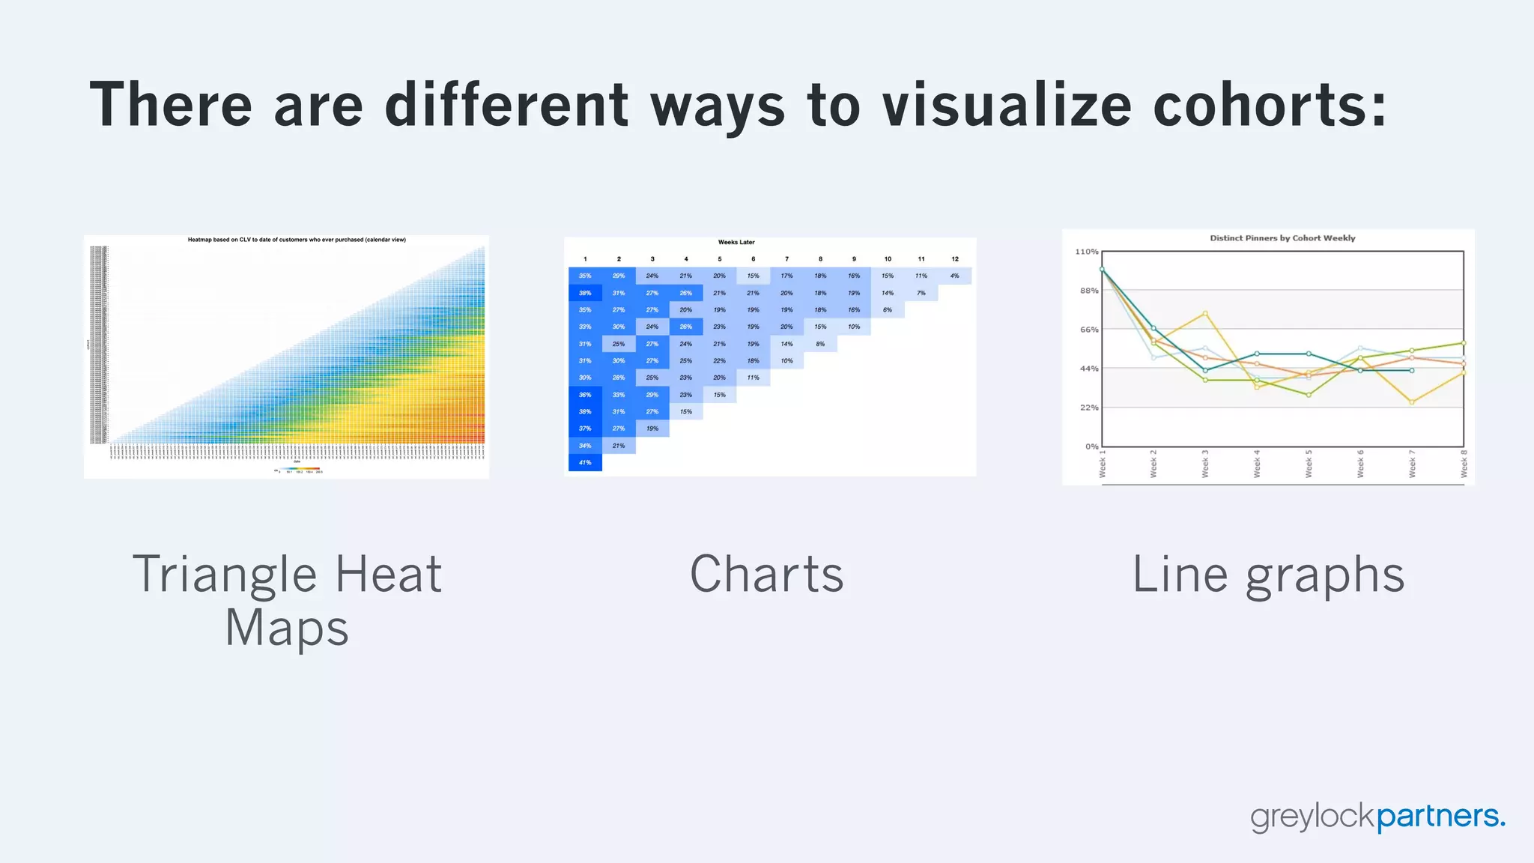Click the triangle heat map image

coord(286,357)
